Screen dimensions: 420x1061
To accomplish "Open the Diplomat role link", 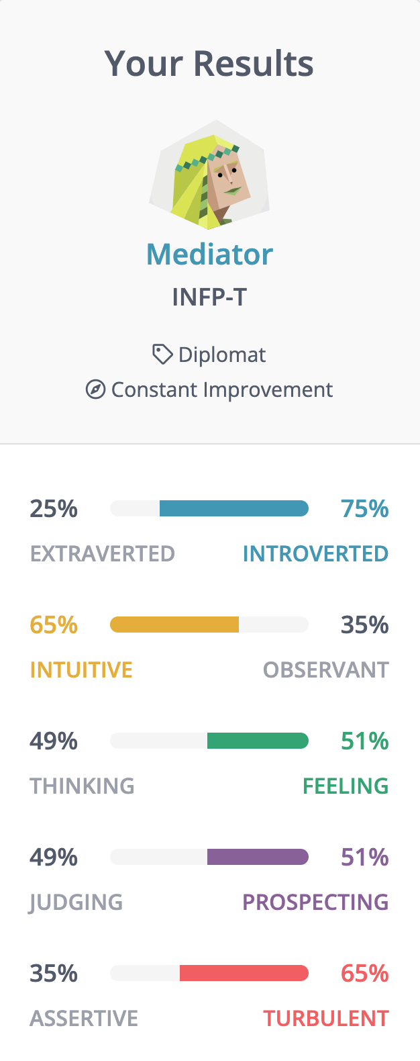I will point(222,355).
